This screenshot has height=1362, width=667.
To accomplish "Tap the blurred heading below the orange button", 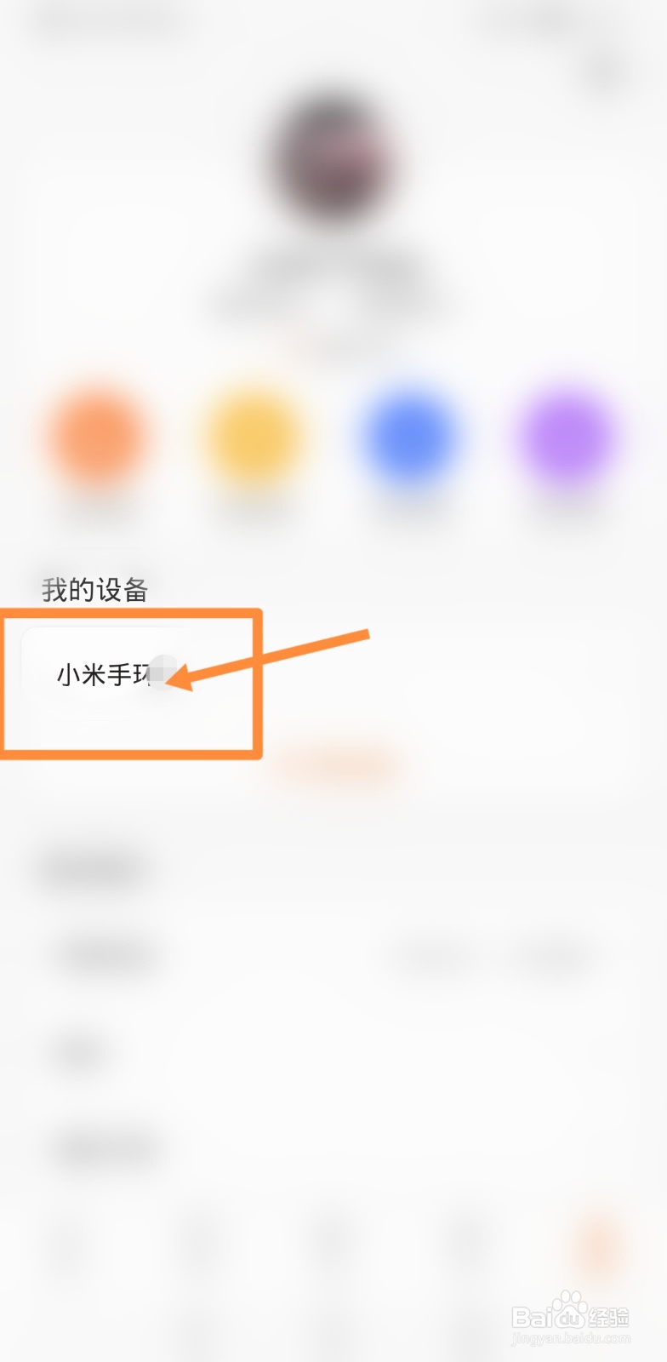I will [90, 869].
